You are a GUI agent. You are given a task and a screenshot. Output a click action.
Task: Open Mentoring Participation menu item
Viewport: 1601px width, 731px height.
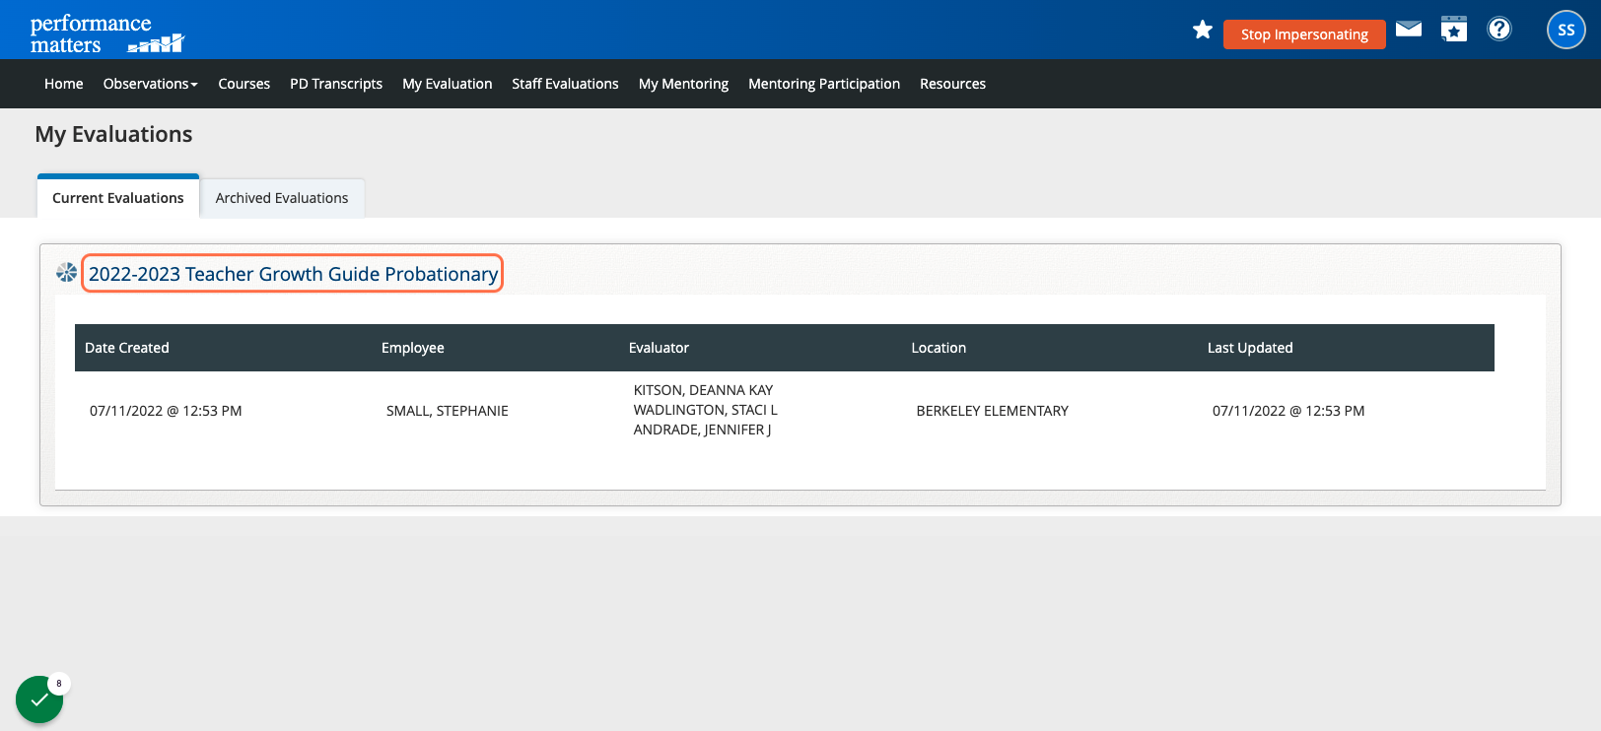pos(824,84)
